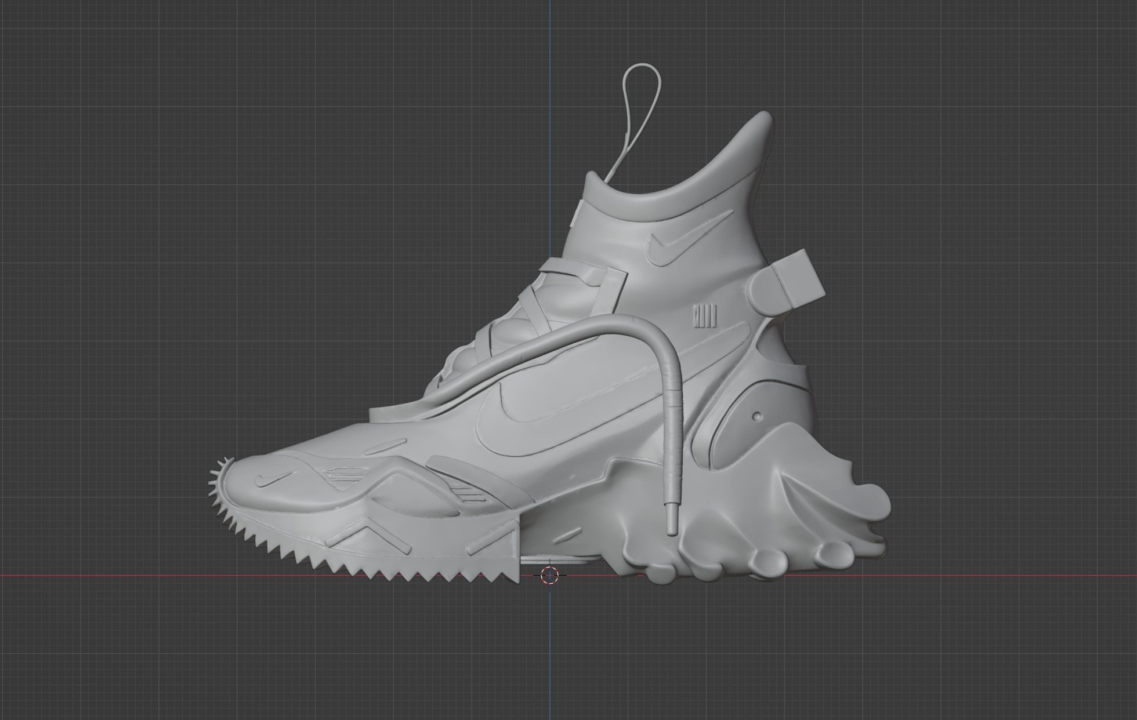Select the square buckle on the heel strap
1137x720 pixels.
(x=799, y=278)
